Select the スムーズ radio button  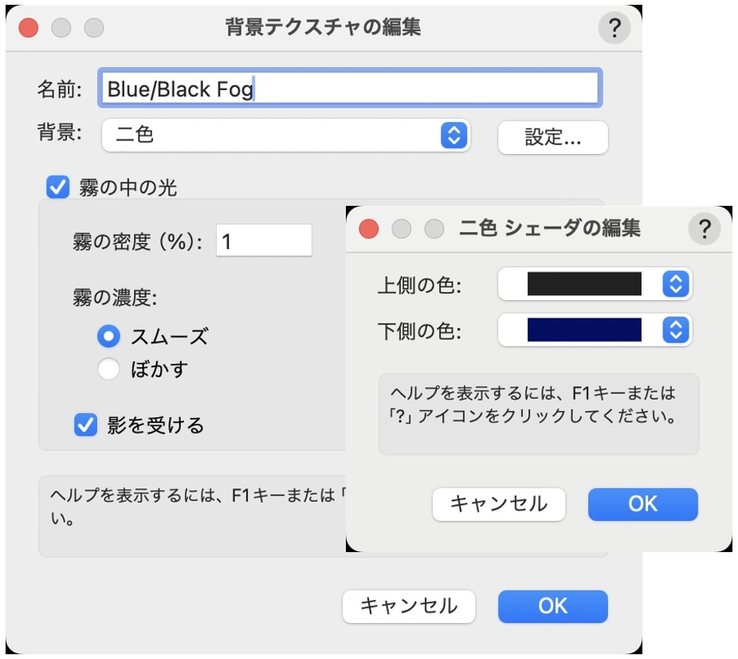coord(108,337)
